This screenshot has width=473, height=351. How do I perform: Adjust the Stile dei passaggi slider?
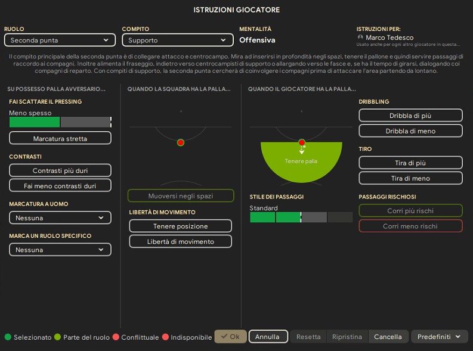click(301, 218)
